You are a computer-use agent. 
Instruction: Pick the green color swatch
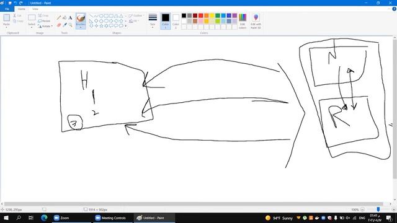click(218, 15)
